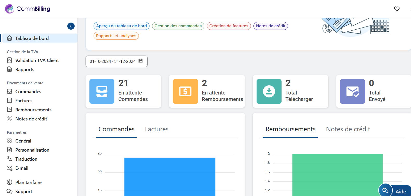This screenshot has width=411, height=196.
Task: Open Traduction settings
Action: tap(26, 159)
